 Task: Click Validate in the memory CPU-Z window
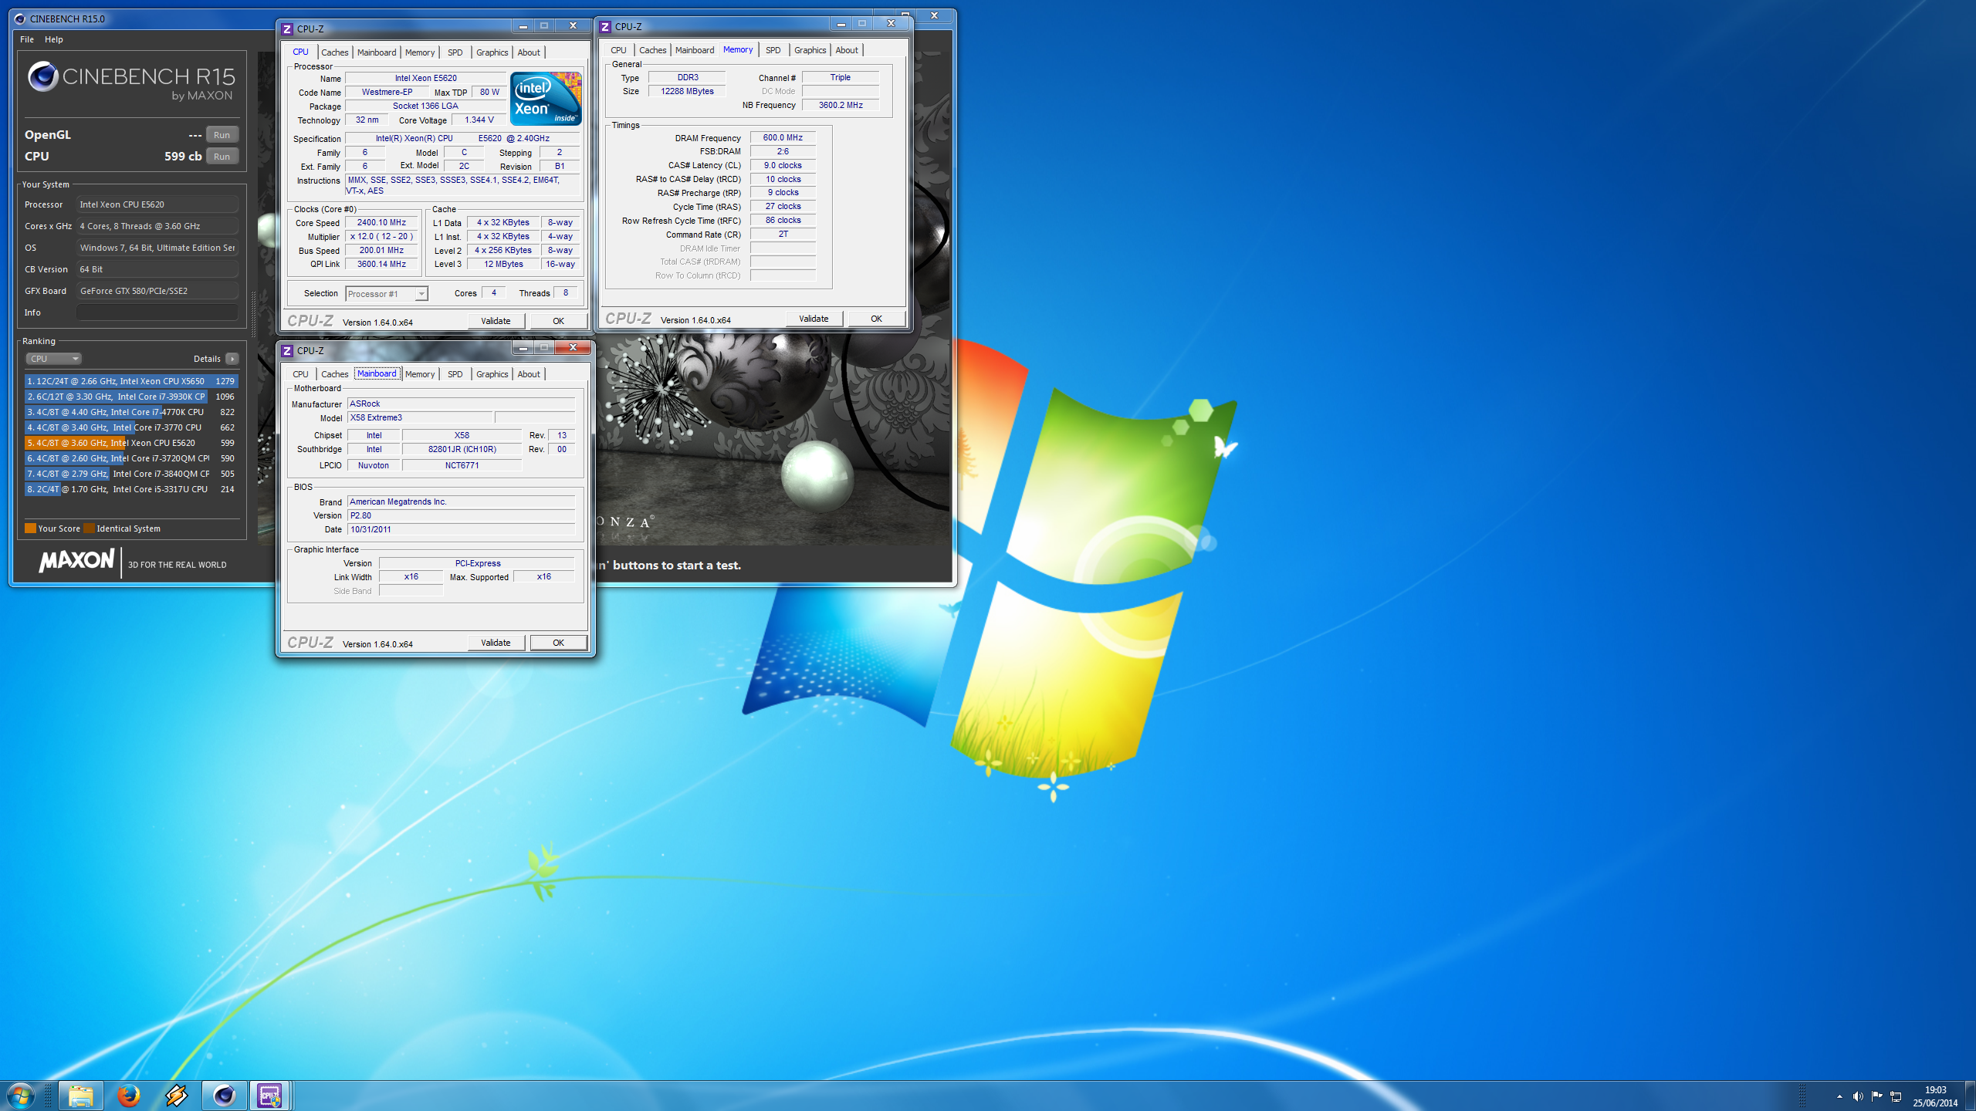(x=814, y=319)
